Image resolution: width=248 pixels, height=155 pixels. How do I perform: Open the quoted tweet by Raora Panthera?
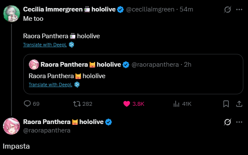tap(133, 74)
